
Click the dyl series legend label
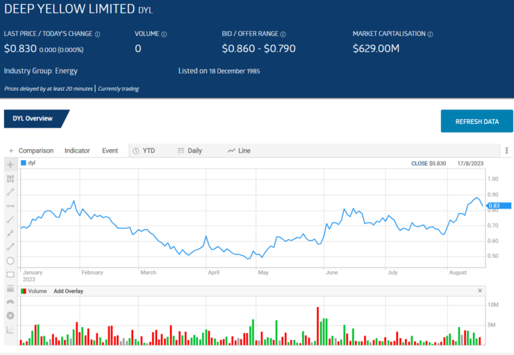click(32, 163)
